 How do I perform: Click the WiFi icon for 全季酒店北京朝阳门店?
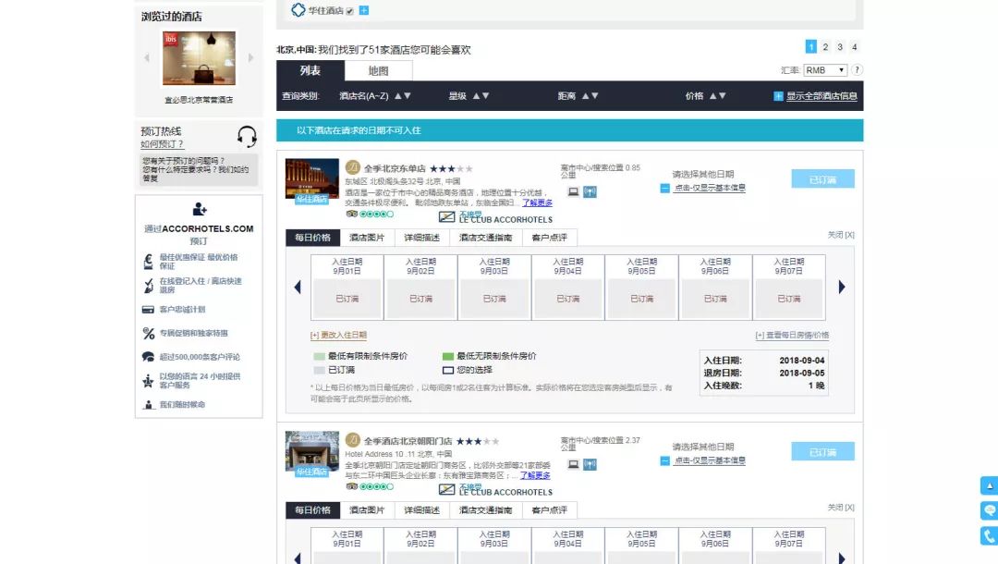click(x=590, y=464)
